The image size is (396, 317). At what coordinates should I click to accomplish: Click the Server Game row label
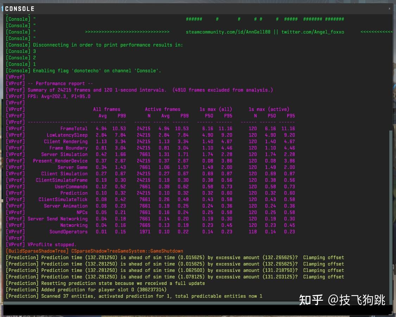point(73,167)
